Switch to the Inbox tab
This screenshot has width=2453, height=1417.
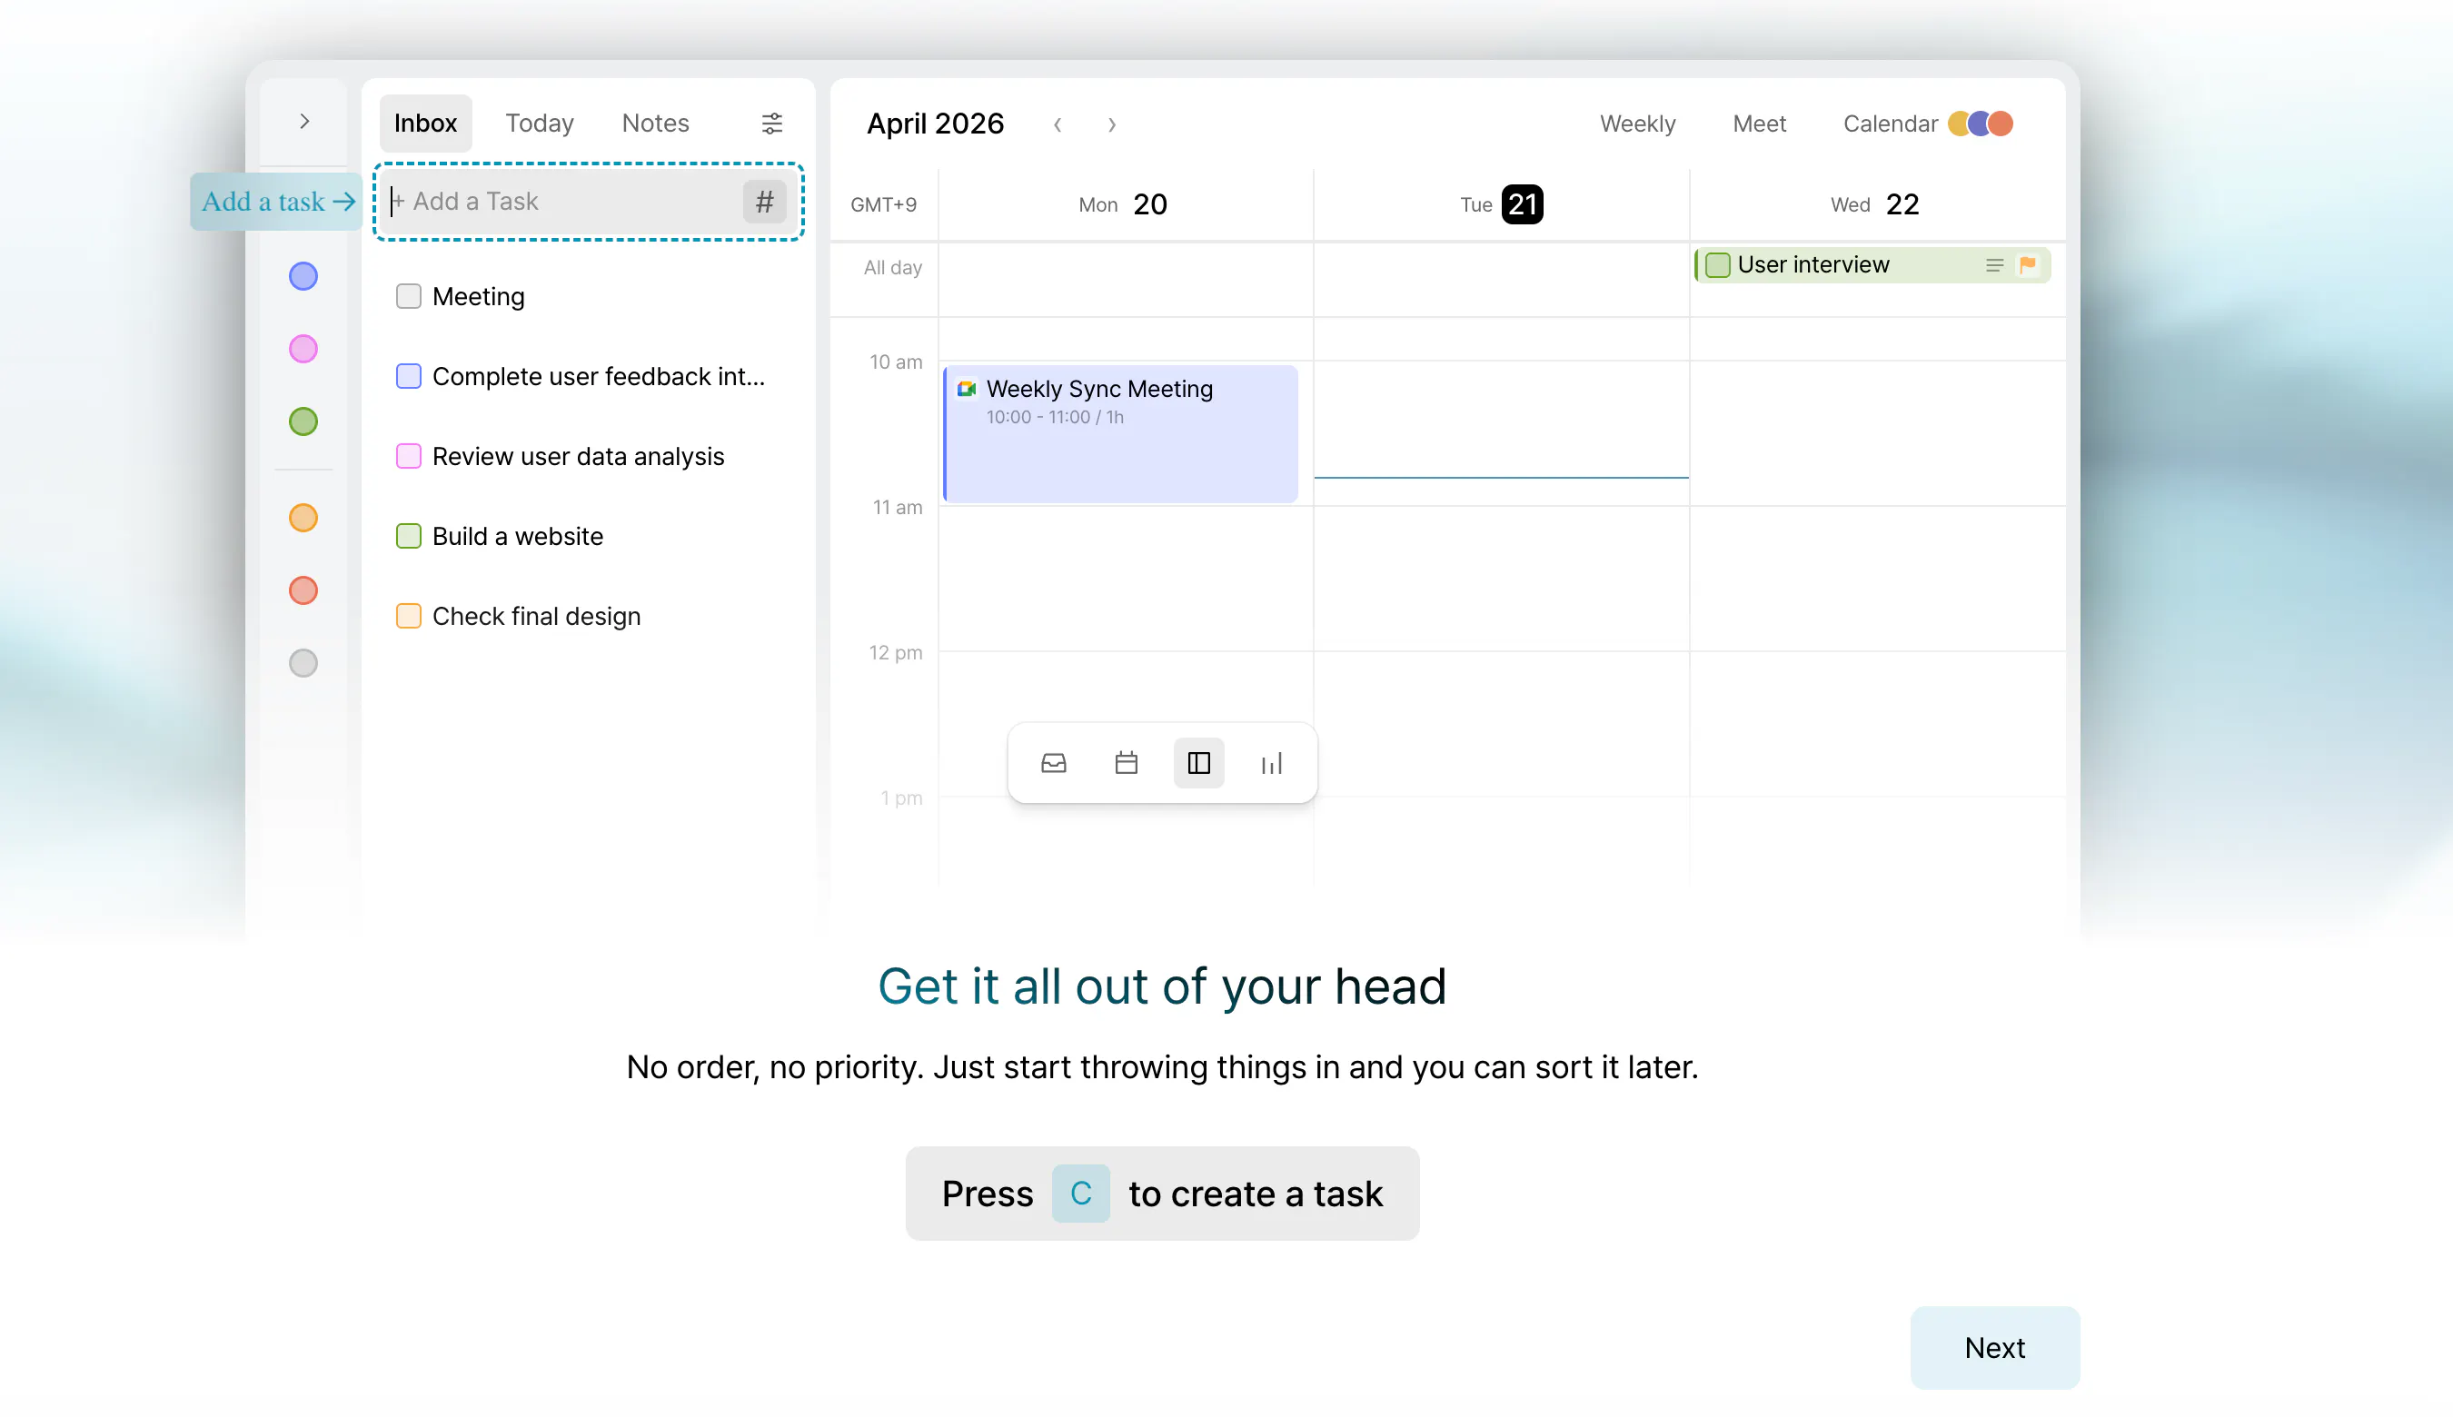click(x=425, y=124)
